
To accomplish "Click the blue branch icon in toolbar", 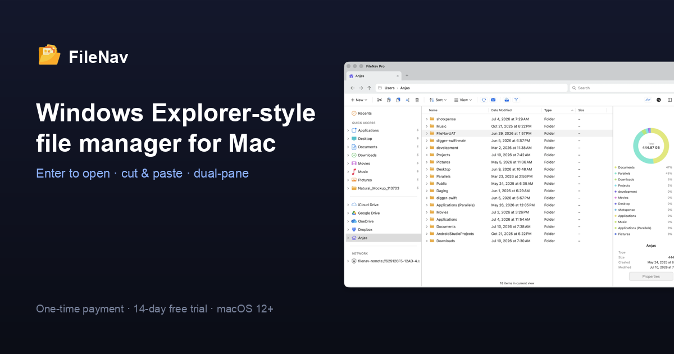I will point(516,100).
